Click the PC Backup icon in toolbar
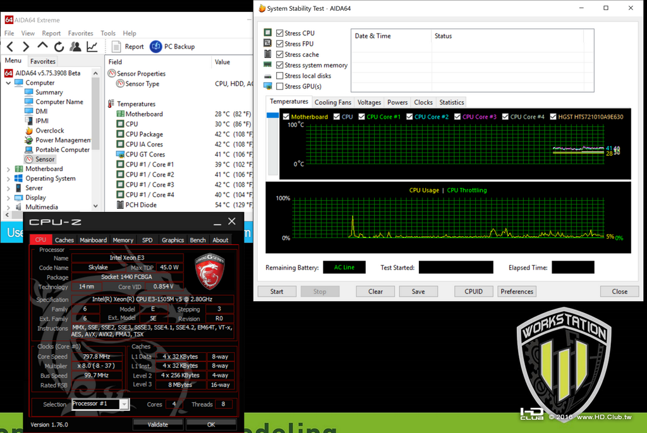 pyautogui.click(x=155, y=47)
